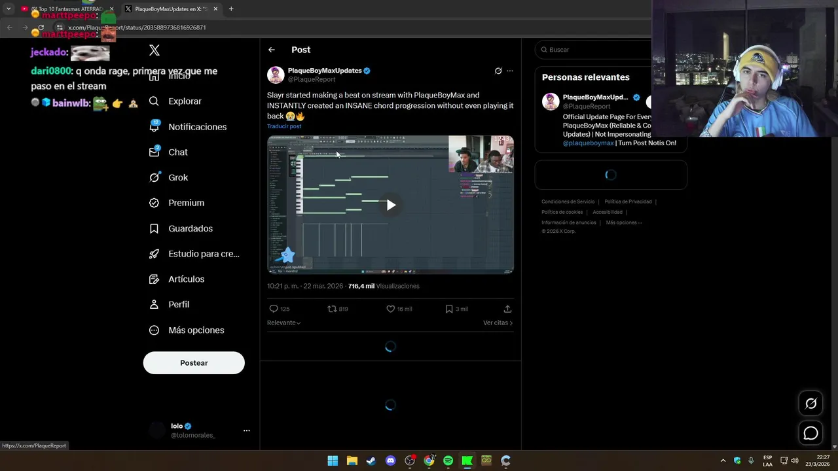Click Grok icon on the post header

pos(498,71)
